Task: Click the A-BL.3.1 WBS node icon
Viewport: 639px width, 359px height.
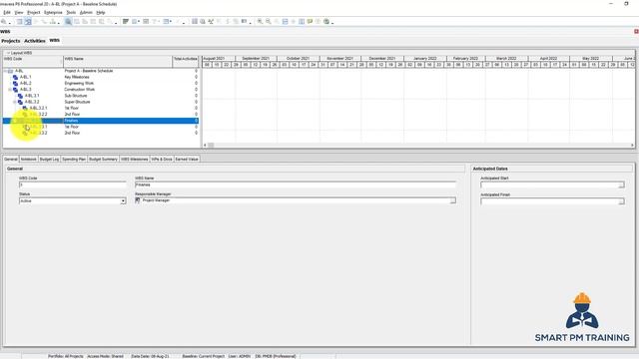Action: point(20,96)
